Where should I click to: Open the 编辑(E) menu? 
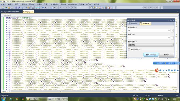click(x=10, y=4)
